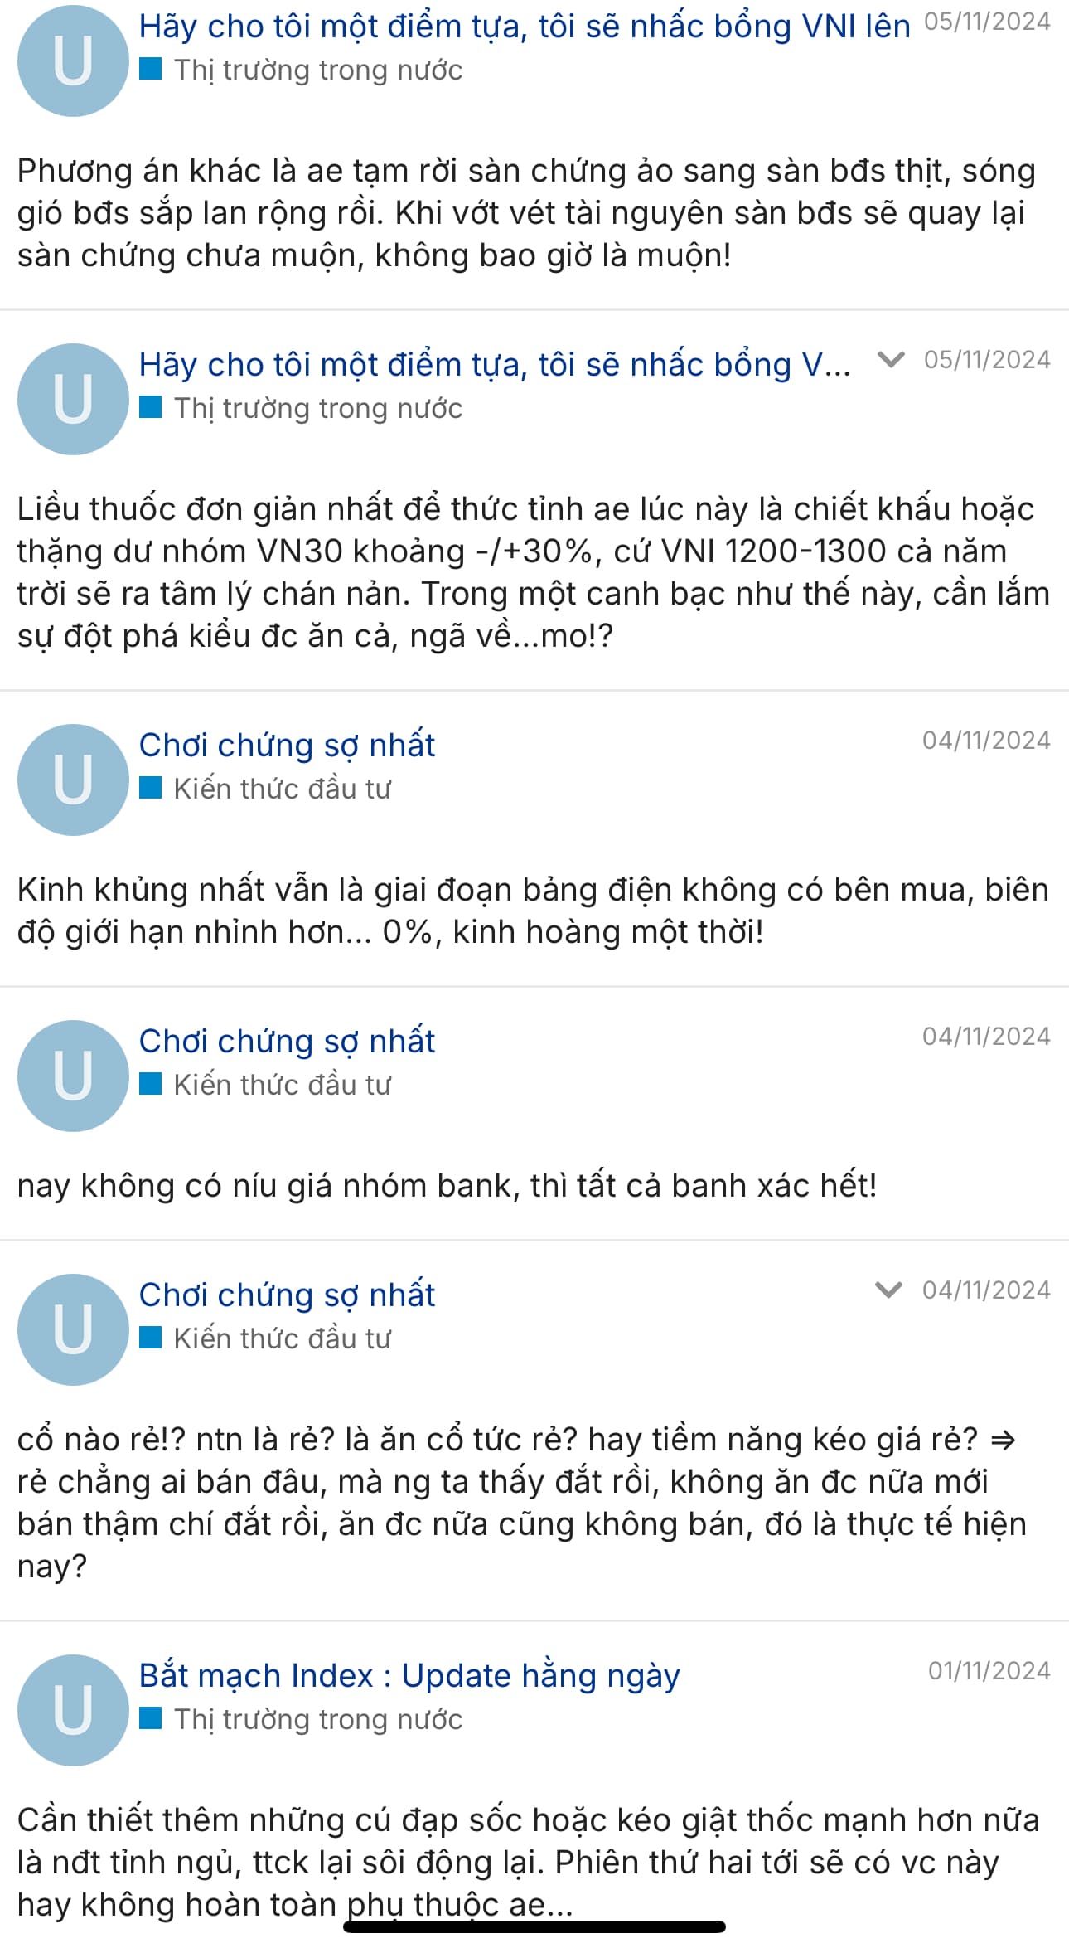Expand the chevron on the "Liều thuốc đơn giản" post
The image size is (1069, 1953).
[890, 359]
